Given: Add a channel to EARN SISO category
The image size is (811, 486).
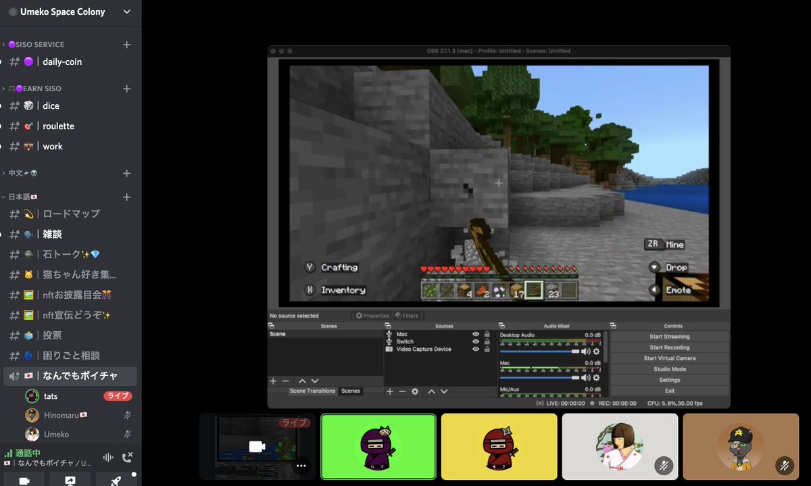Looking at the screenshot, I should (126, 89).
